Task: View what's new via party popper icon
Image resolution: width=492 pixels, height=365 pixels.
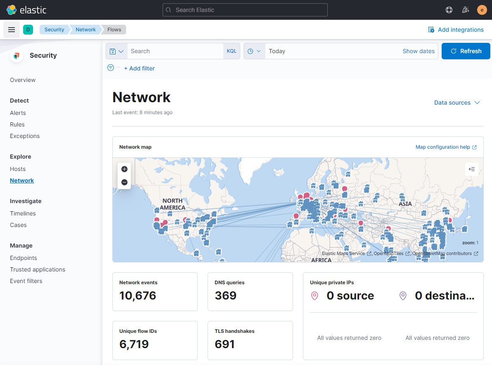Action: (x=466, y=10)
